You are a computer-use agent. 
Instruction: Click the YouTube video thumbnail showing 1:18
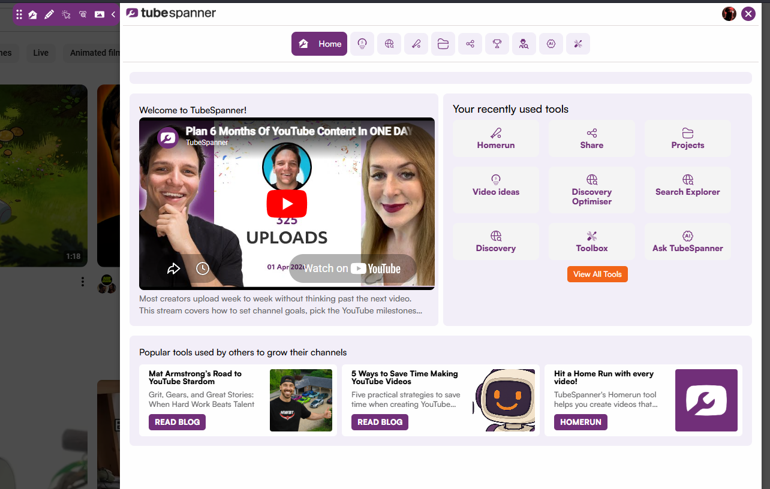tap(43, 176)
